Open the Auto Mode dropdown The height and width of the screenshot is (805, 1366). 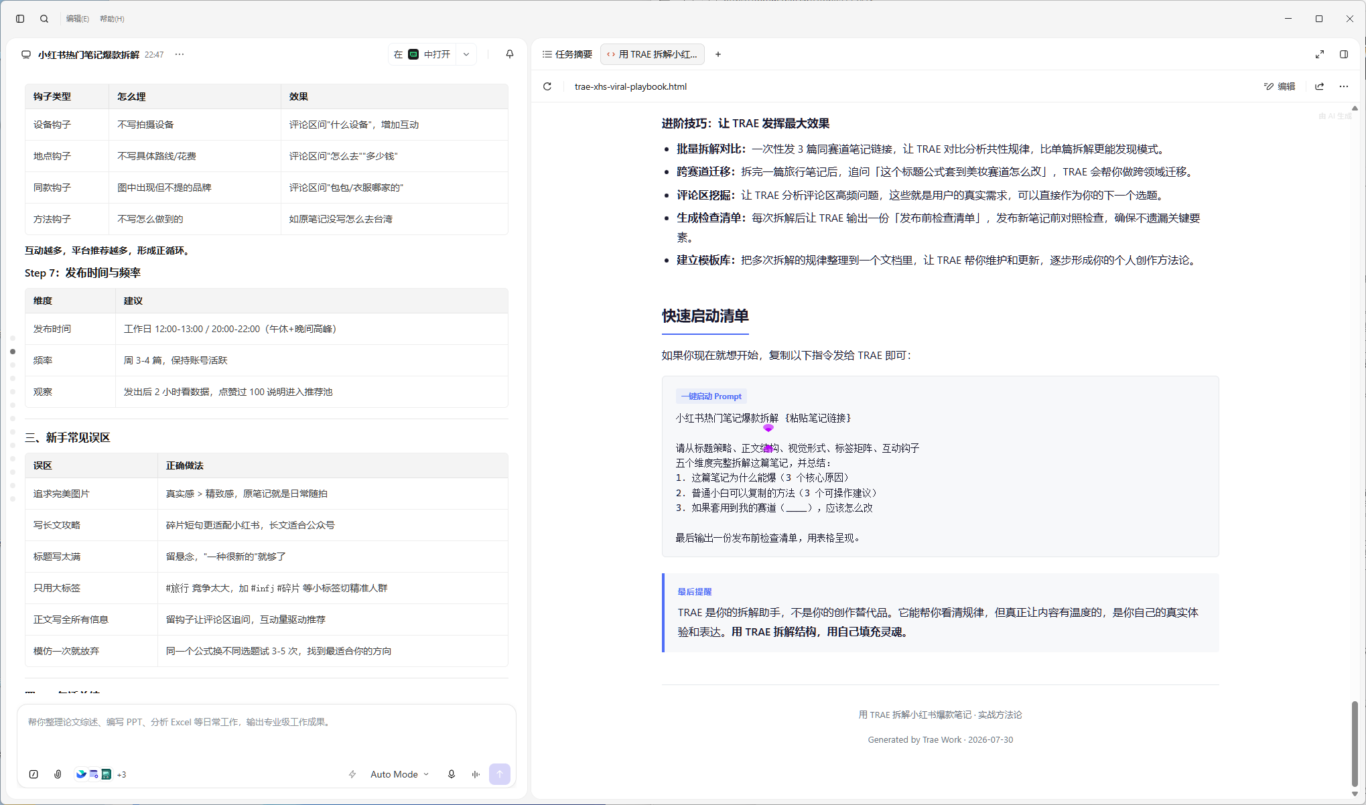click(399, 774)
